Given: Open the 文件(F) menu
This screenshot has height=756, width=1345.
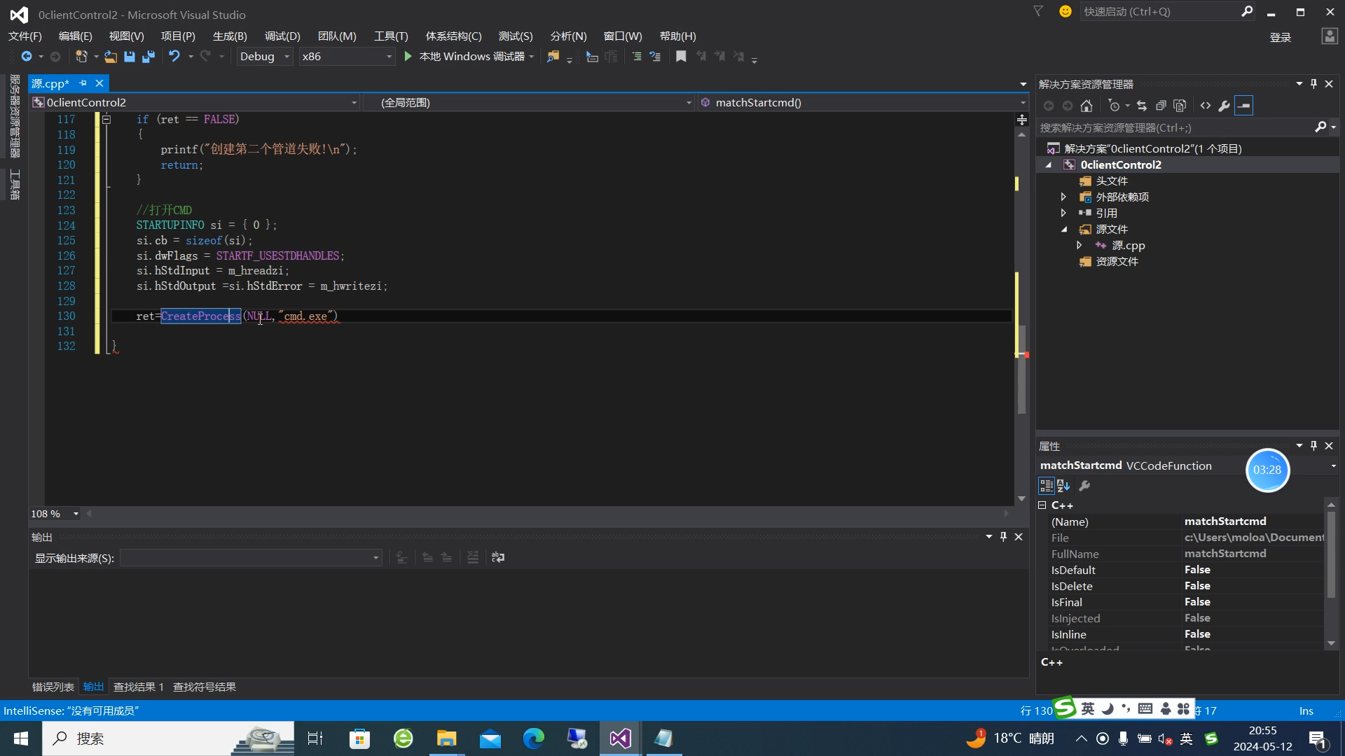Looking at the screenshot, I should tap(25, 36).
